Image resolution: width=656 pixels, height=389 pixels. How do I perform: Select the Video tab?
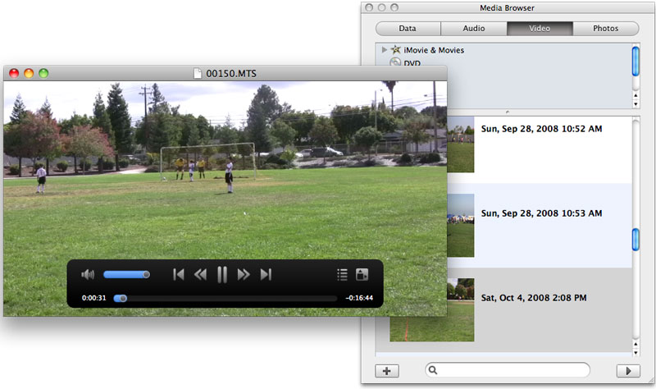click(x=540, y=29)
